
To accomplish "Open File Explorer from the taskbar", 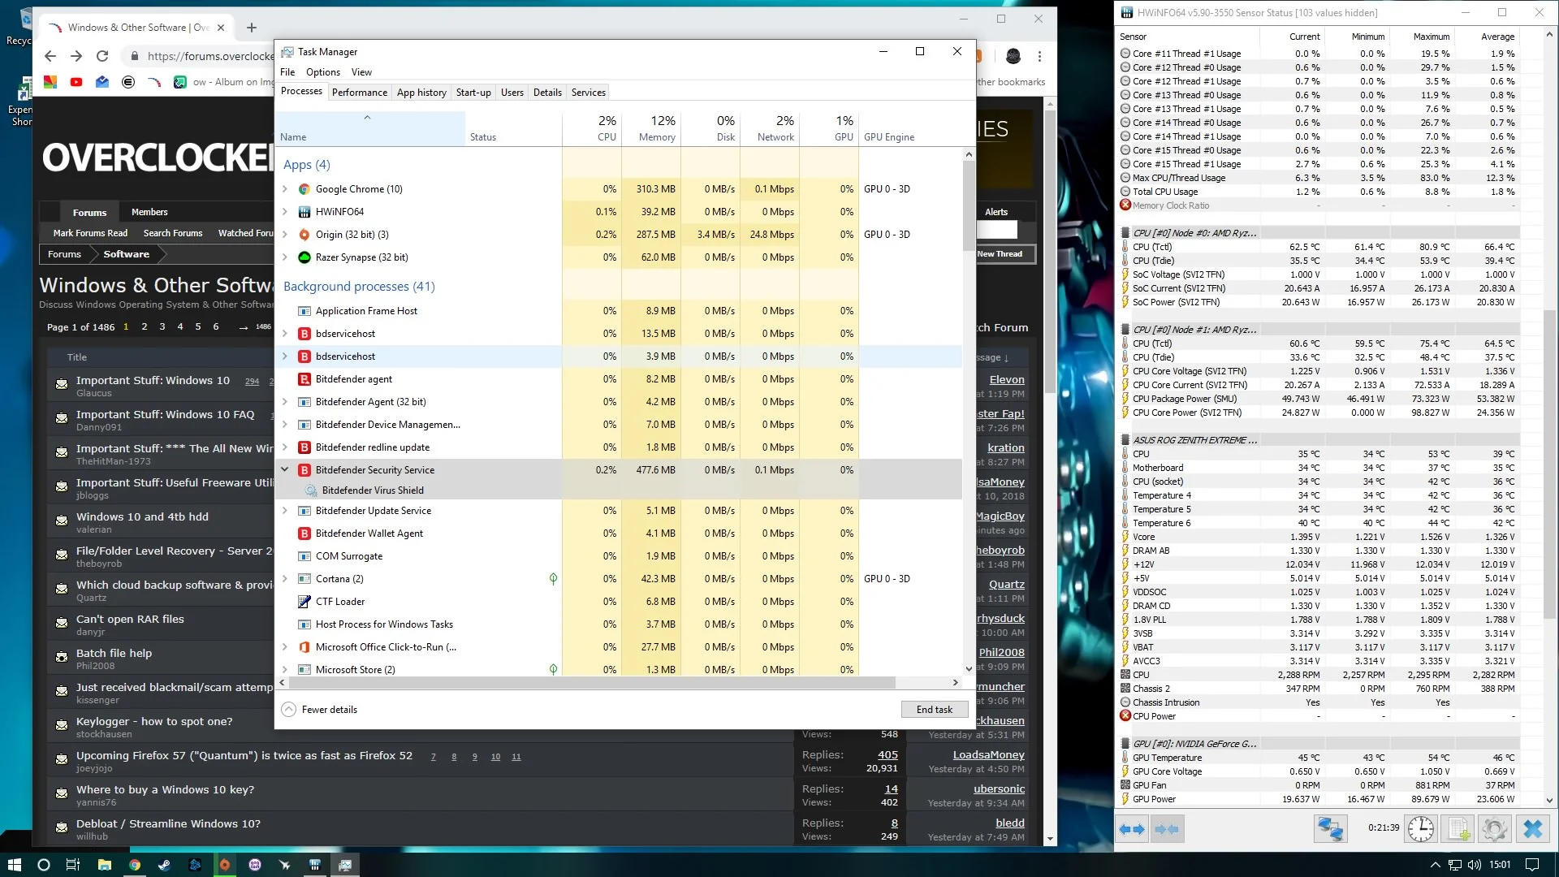I will click(x=104, y=865).
